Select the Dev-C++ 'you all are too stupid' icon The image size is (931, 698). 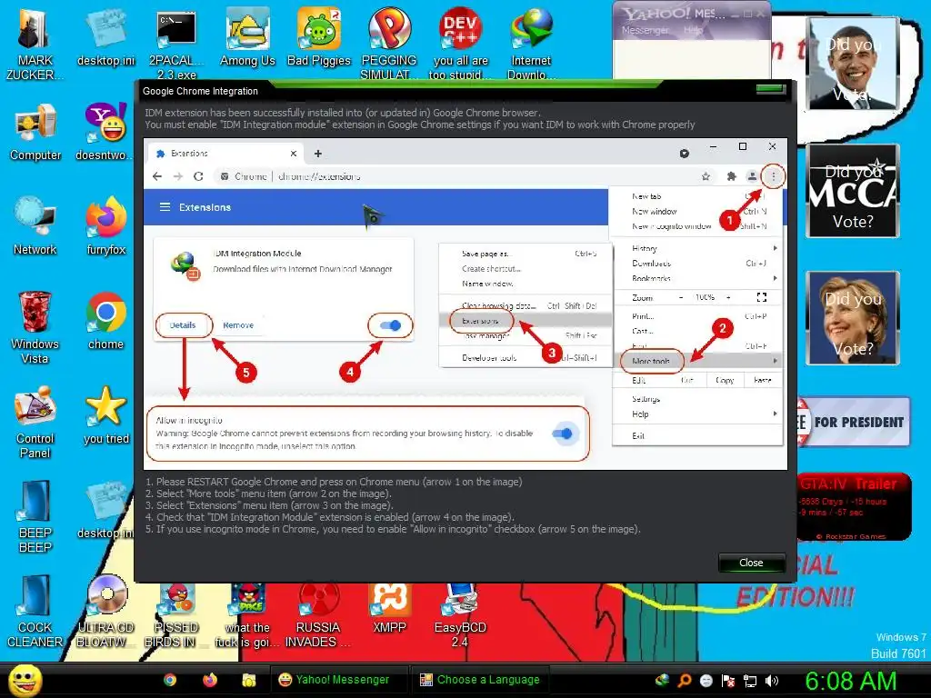460,43
